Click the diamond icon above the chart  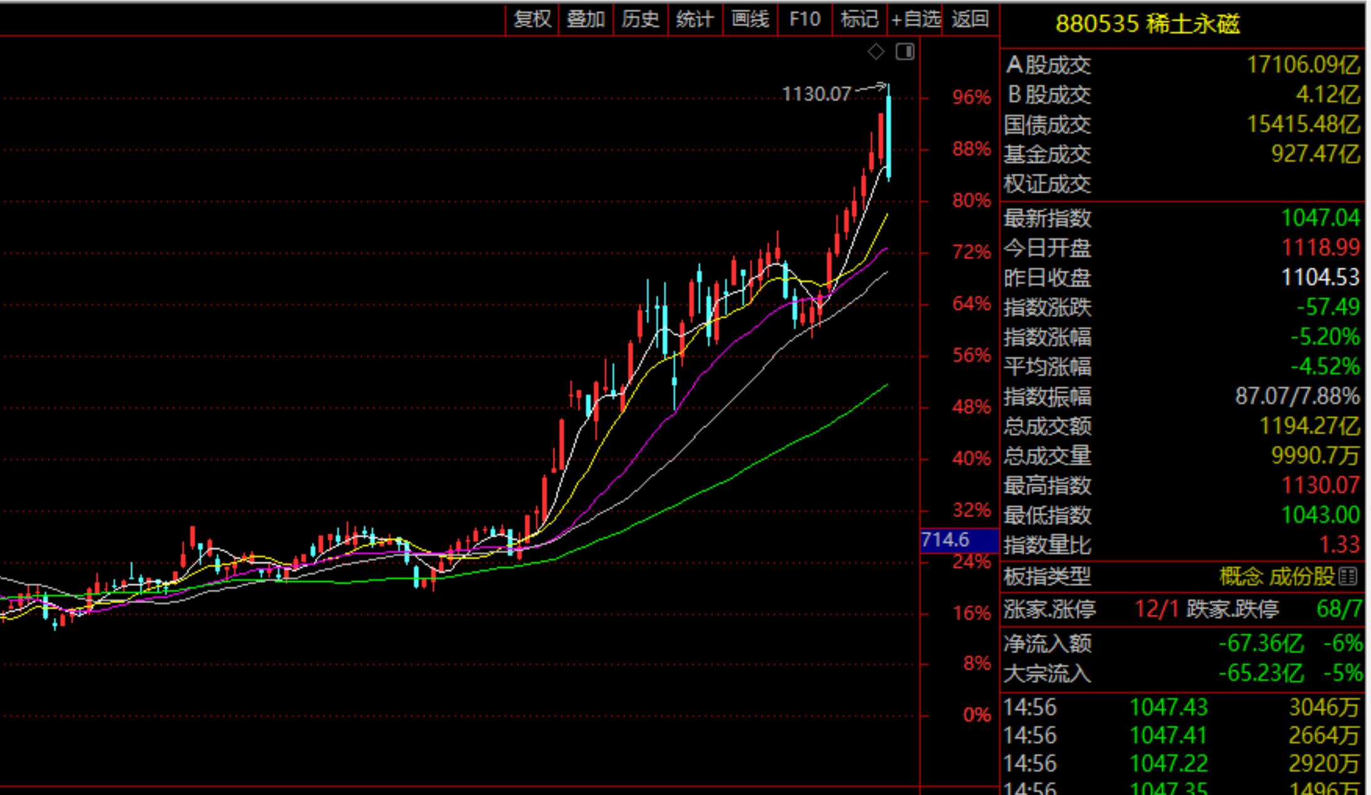876,52
